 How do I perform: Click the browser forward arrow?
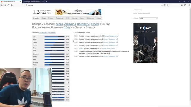pos(5,5)
